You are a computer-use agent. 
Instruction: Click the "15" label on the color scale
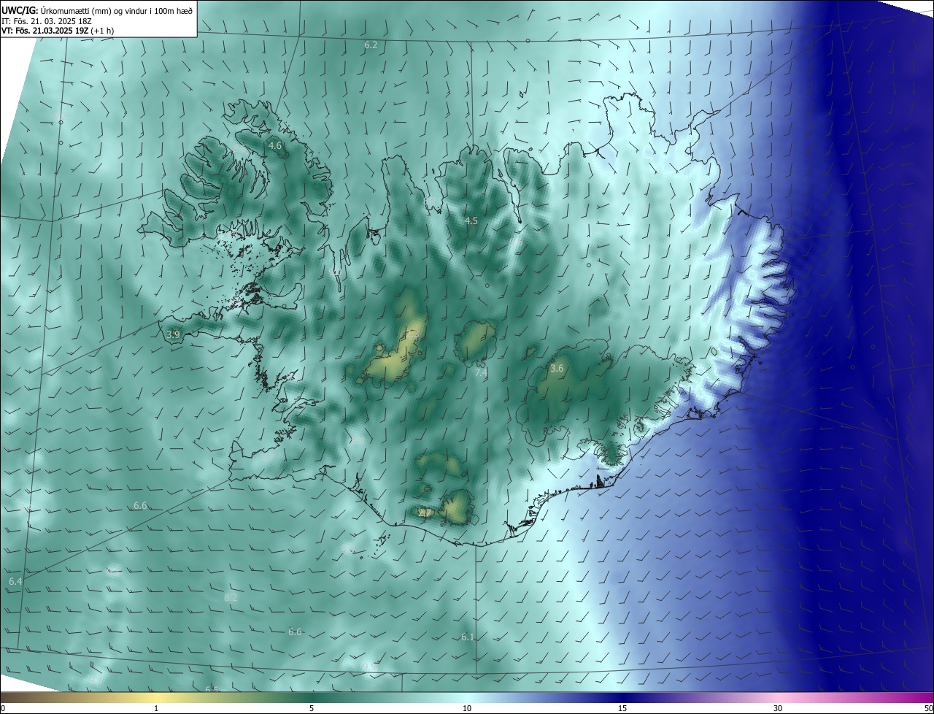622,709
